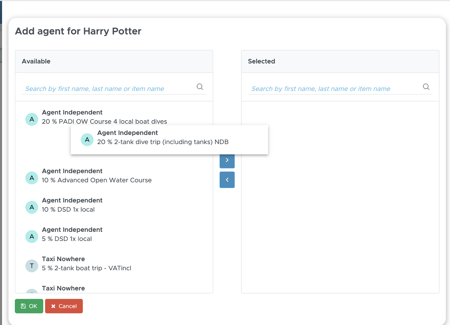
Task: Click the magnifier icon in the Available search
Action: (200, 87)
